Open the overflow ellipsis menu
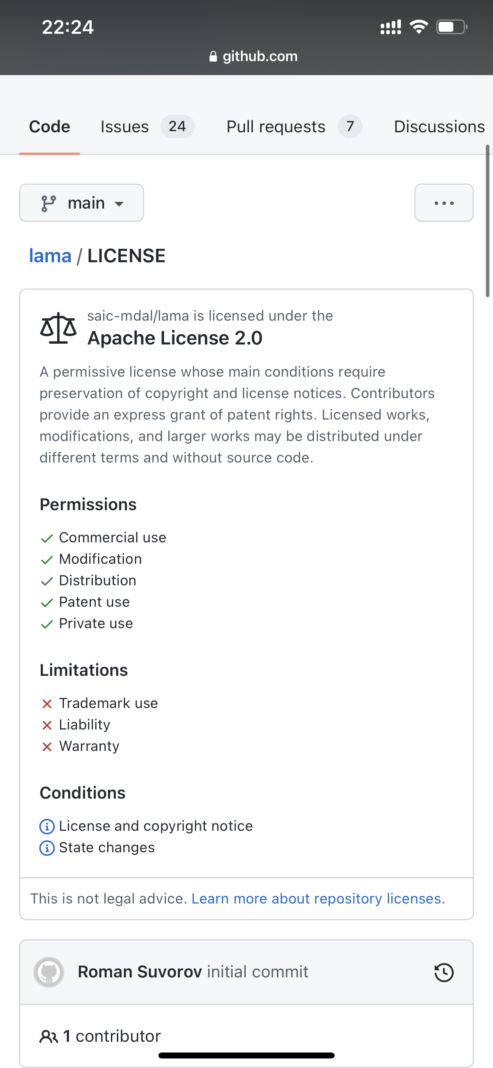The image size is (493, 1068). pyautogui.click(x=444, y=203)
